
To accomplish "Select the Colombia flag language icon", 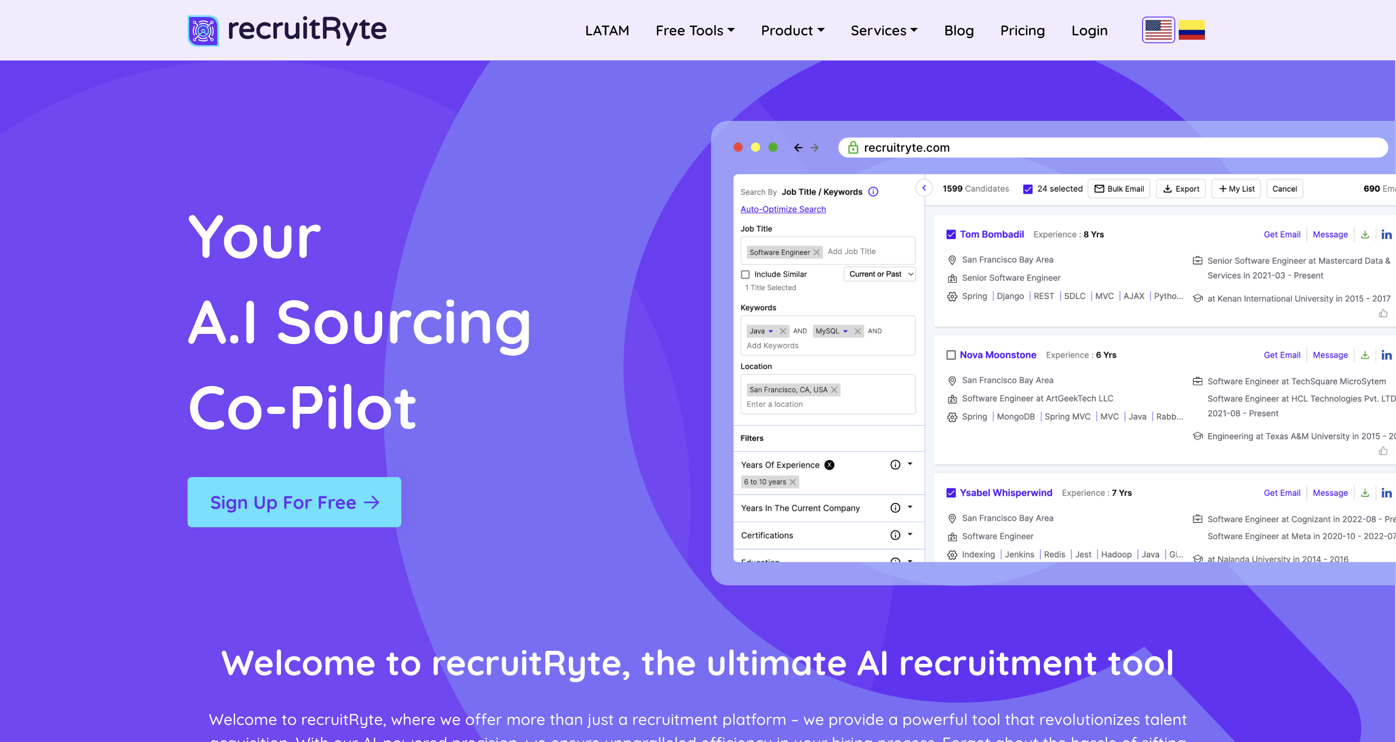I will pos(1192,31).
